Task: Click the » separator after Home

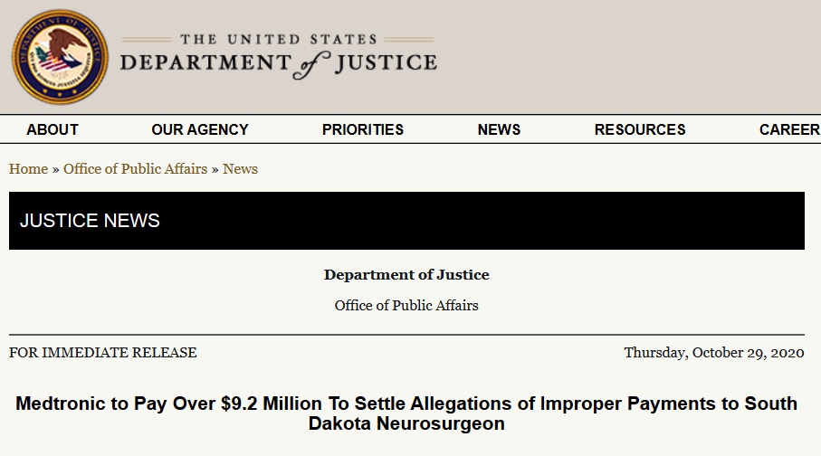Action: pos(56,169)
